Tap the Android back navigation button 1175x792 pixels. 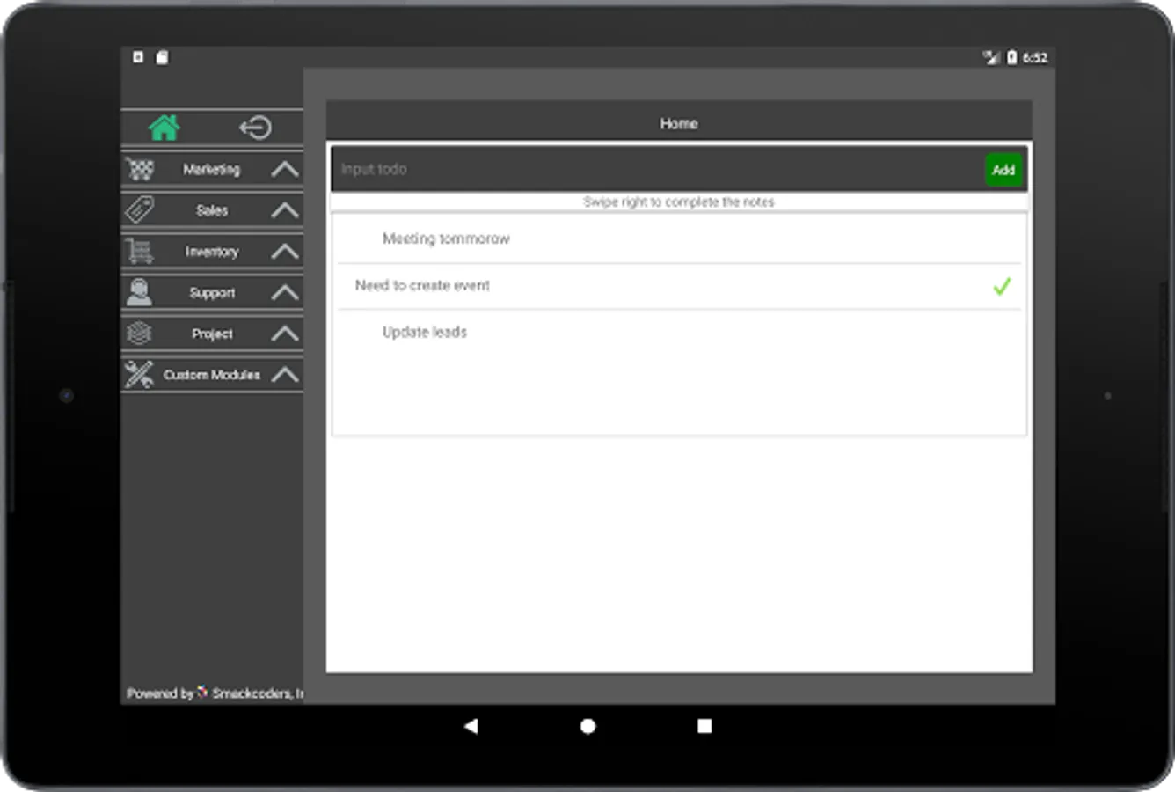pos(471,726)
